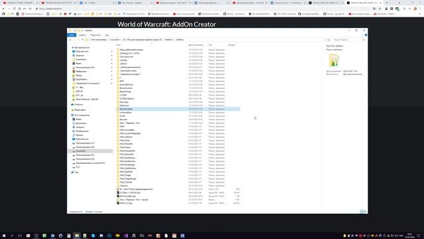Select XPerl_CustomHighlight folder name
The image size is (424, 239).
[131, 133]
